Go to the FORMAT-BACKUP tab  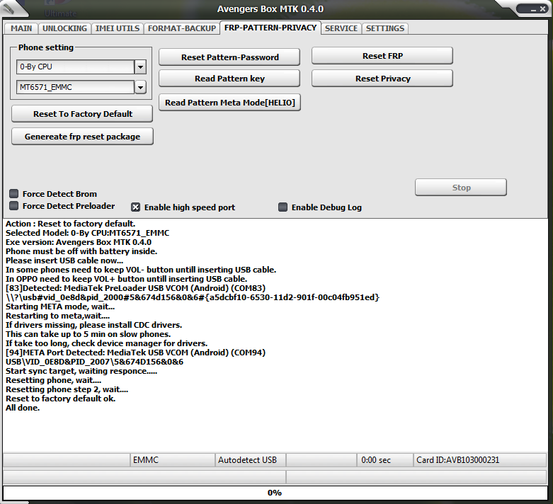tap(182, 28)
